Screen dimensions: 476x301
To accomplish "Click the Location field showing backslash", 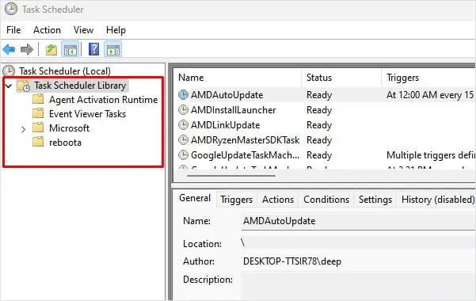I will click(358, 242).
